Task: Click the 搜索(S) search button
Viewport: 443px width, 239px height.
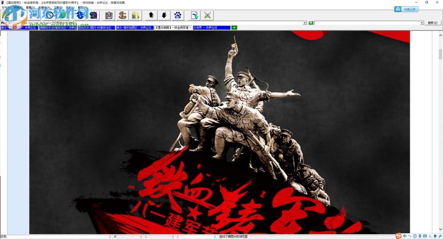Action: (x=432, y=23)
